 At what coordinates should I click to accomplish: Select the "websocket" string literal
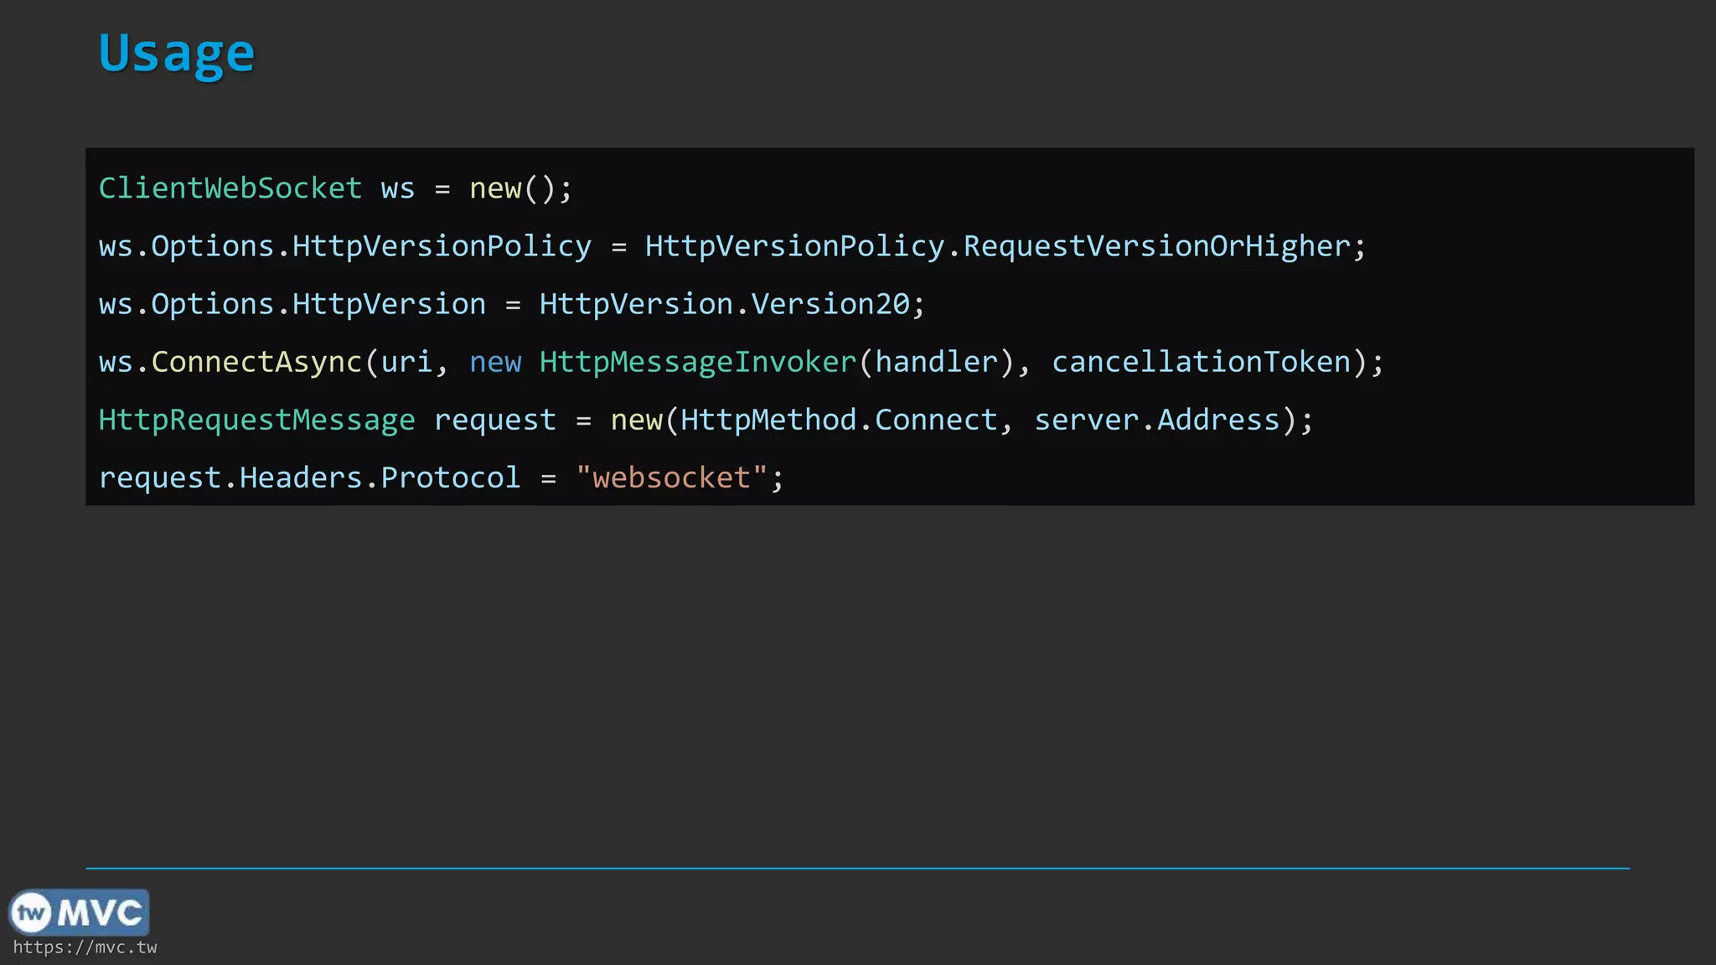tap(671, 477)
